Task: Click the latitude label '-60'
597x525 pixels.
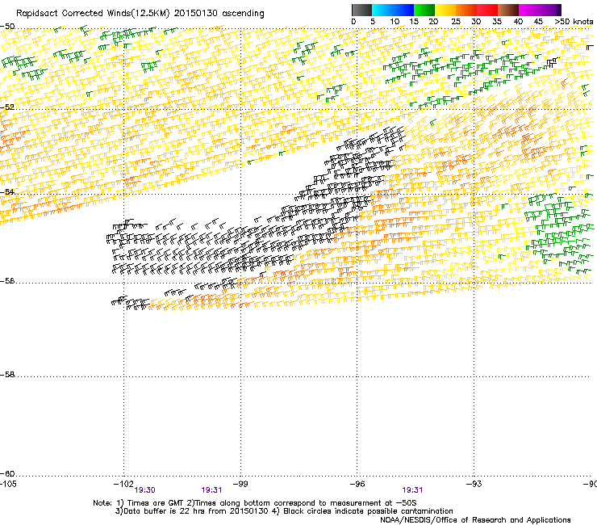Action: pyautogui.click(x=7, y=474)
